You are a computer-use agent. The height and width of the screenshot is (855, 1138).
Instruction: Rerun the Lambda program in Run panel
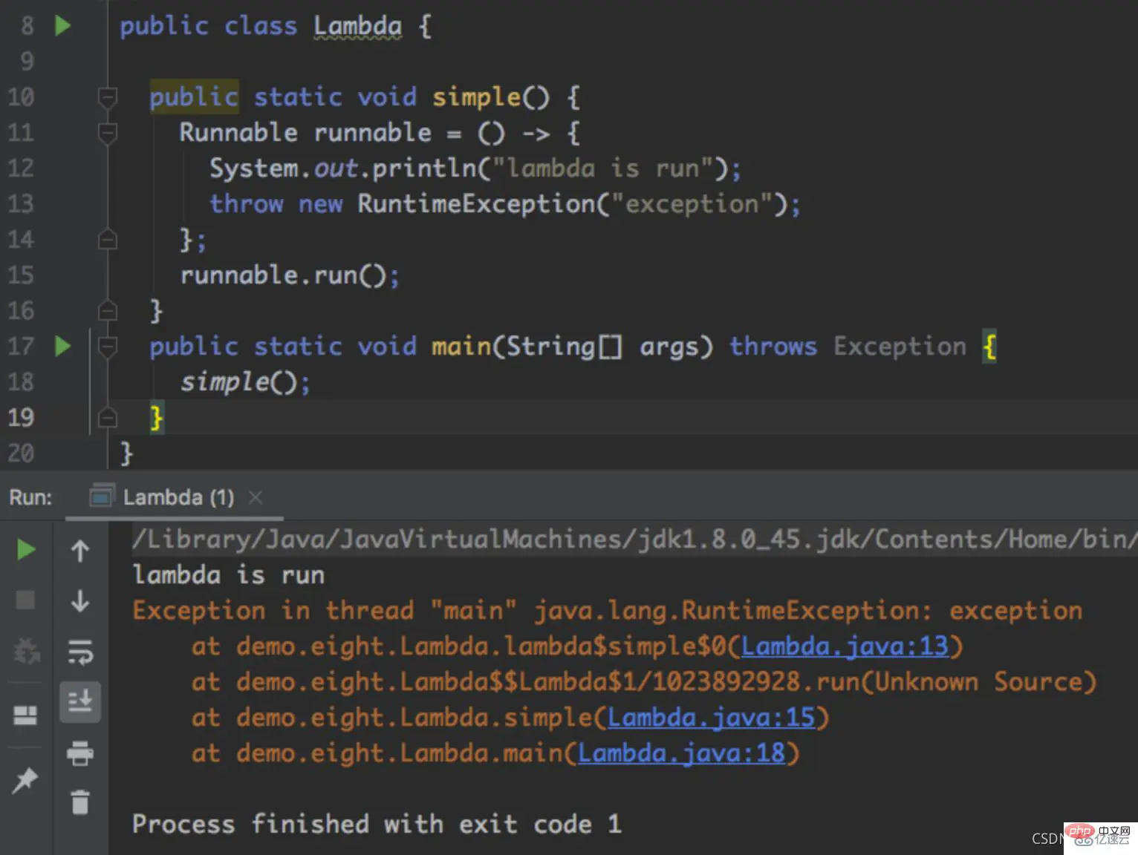(x=25, y=549)
